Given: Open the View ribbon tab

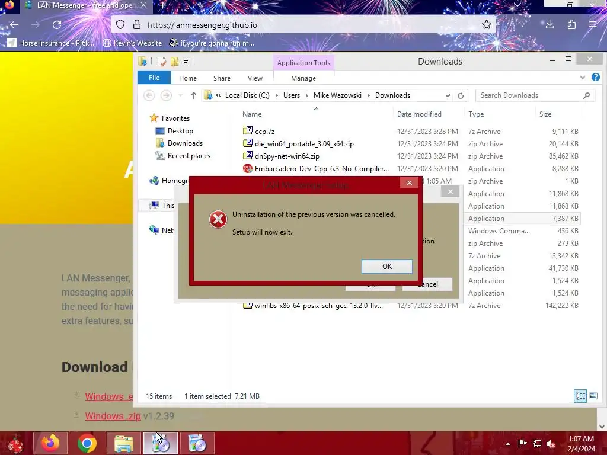Looking at the screenshot, I should [255, 78].
